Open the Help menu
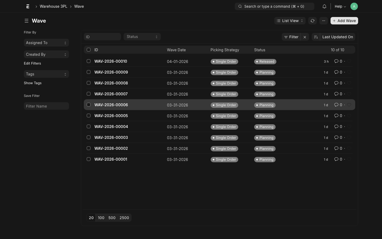Viewport: 382px width, 239px height. (x=340, y=6)
